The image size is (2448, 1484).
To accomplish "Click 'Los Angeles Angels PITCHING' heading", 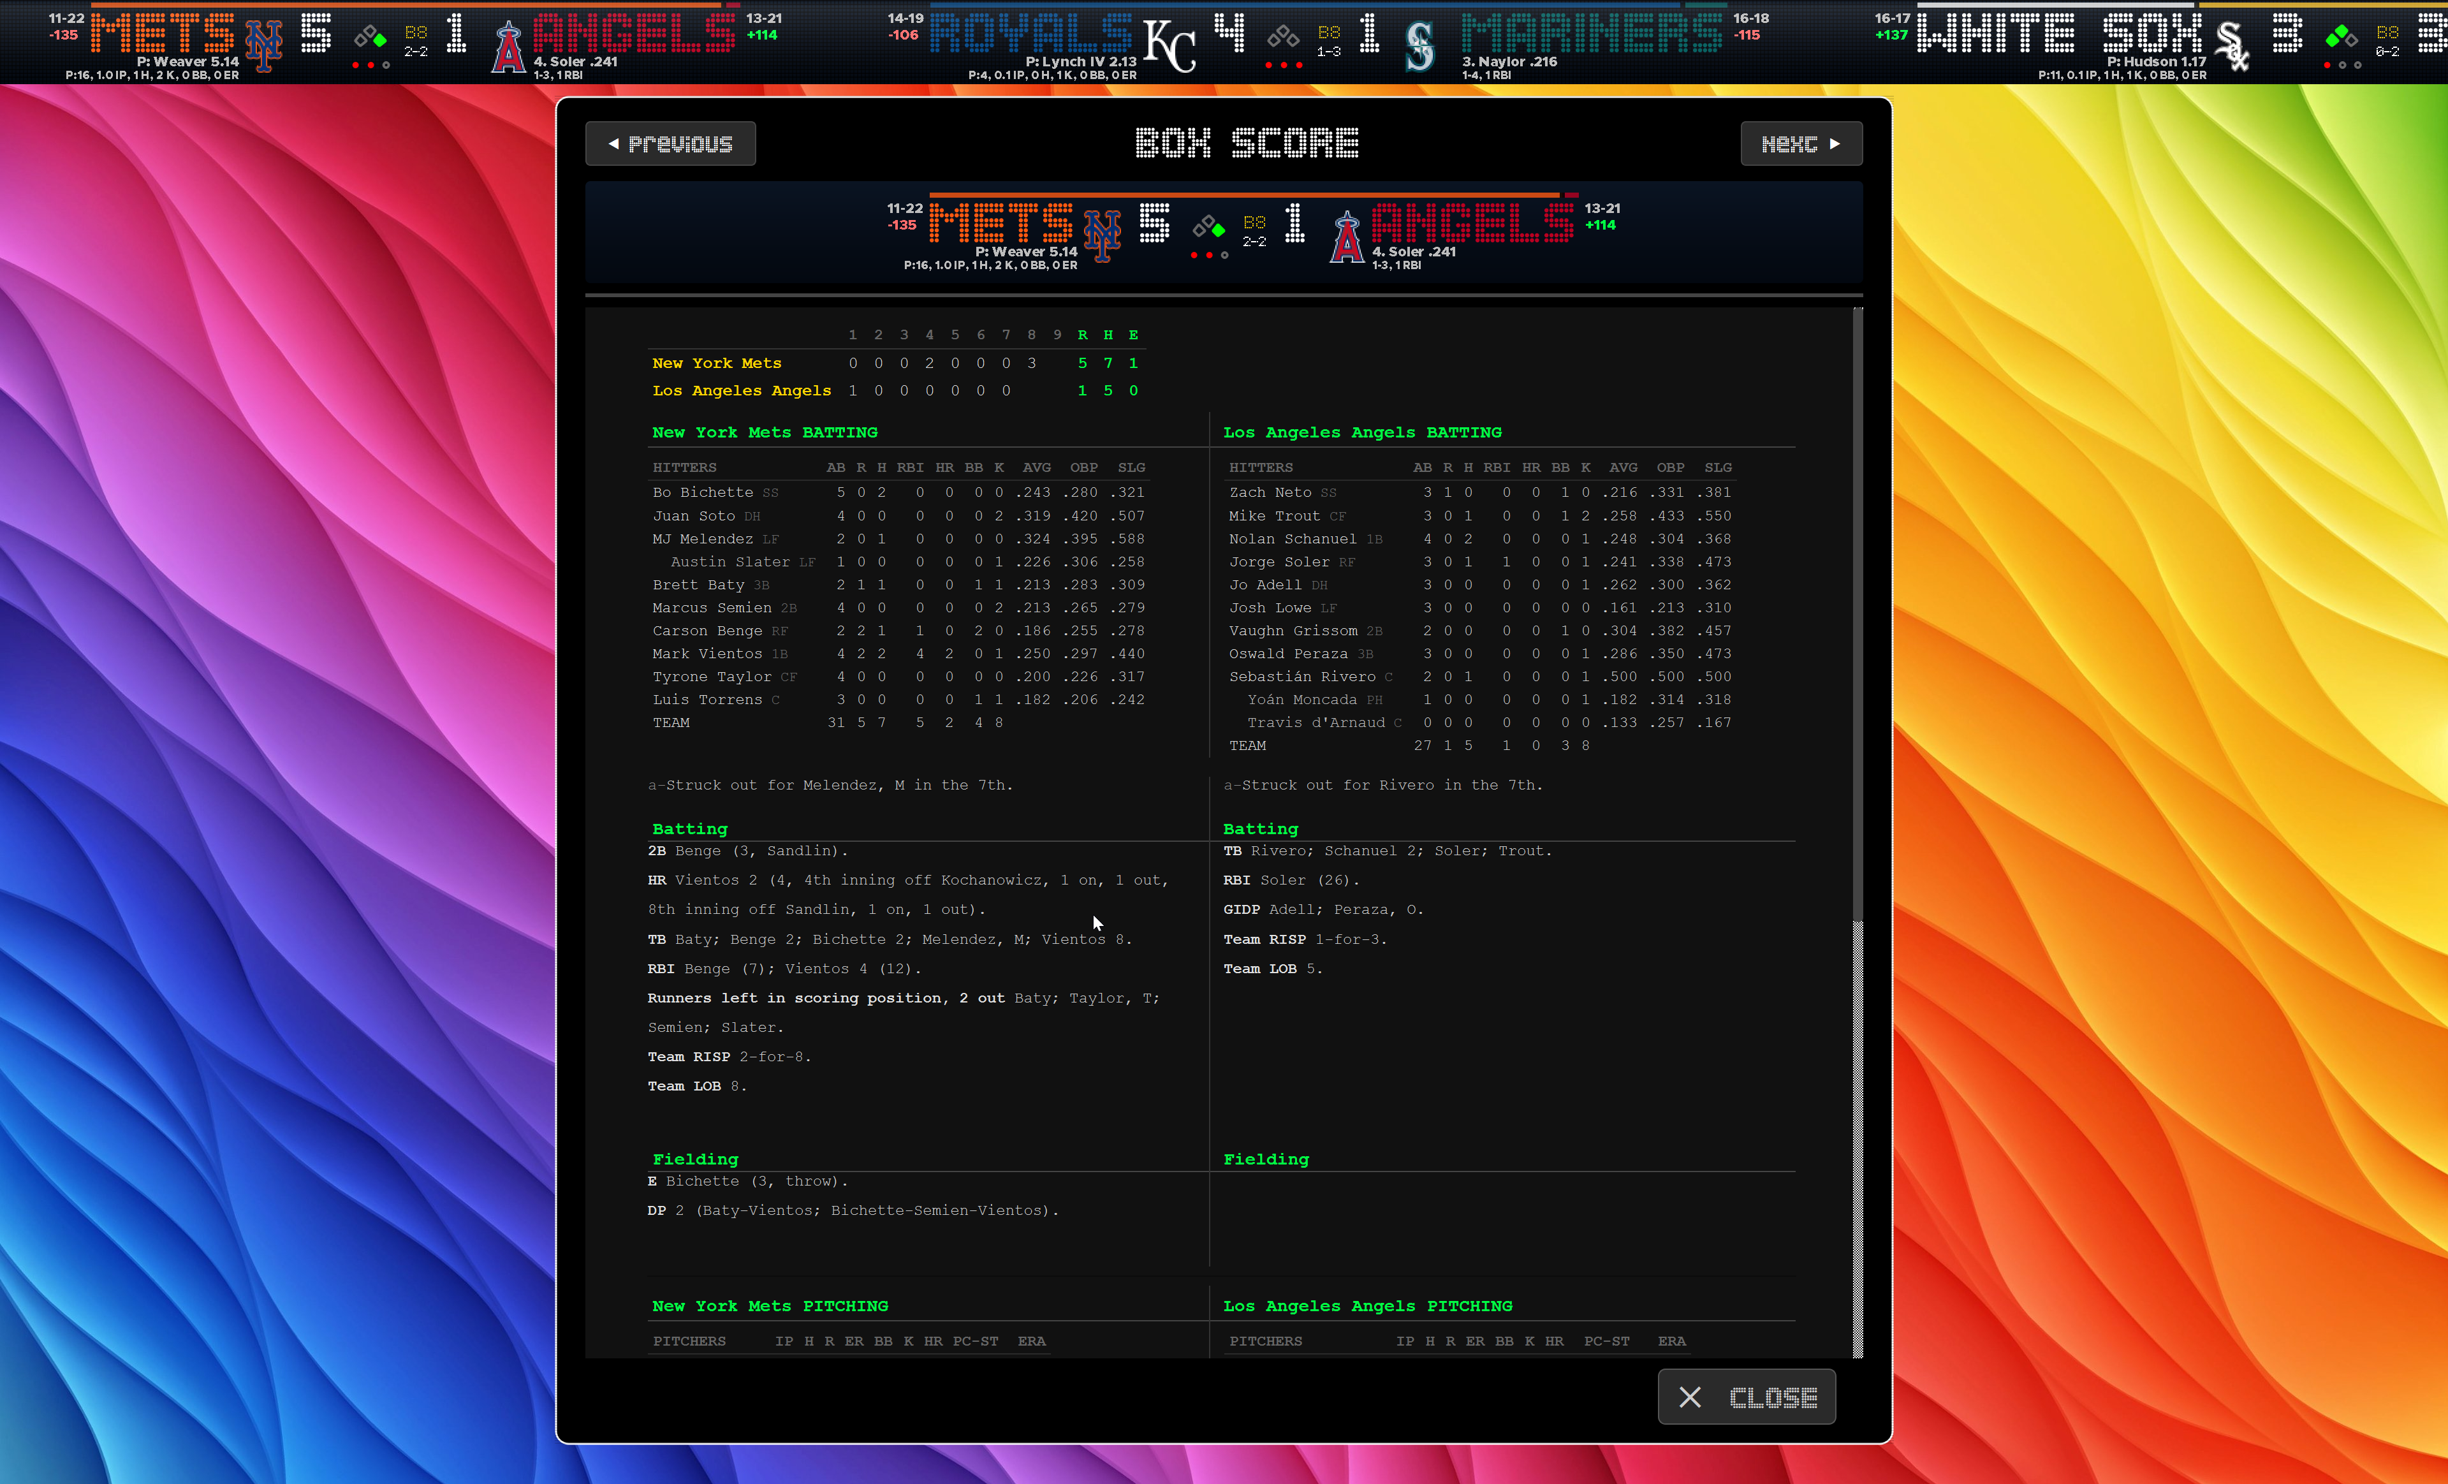I will [x=1368, y=1306].
